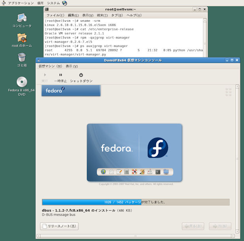Click the paint palette icon in banner
The width and height of the screenshot is (244, 241).
pos(142,172)
